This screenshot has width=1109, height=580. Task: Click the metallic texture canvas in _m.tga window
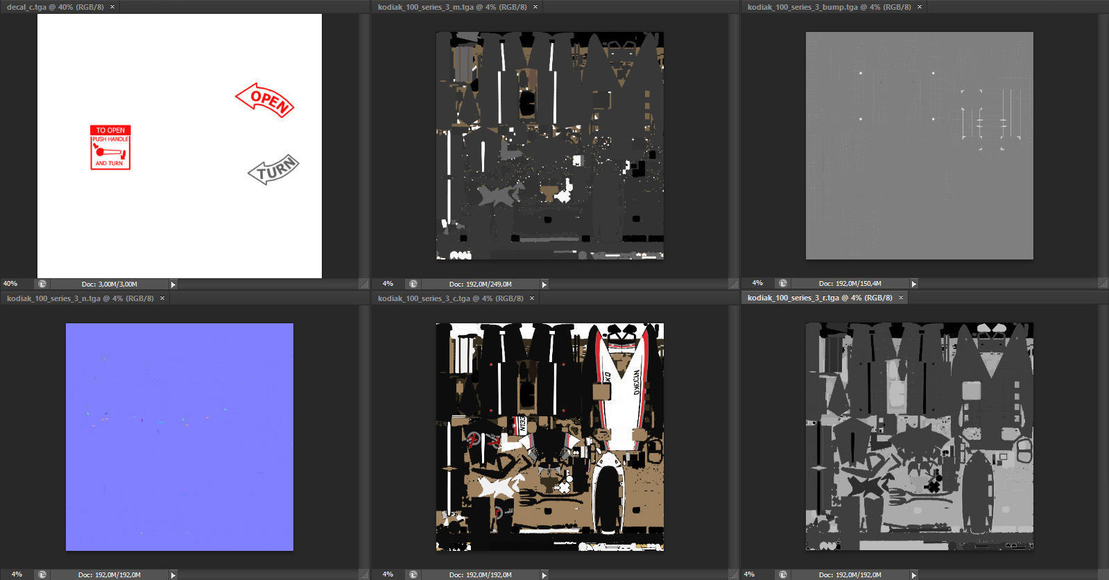[x=550, y=146]
